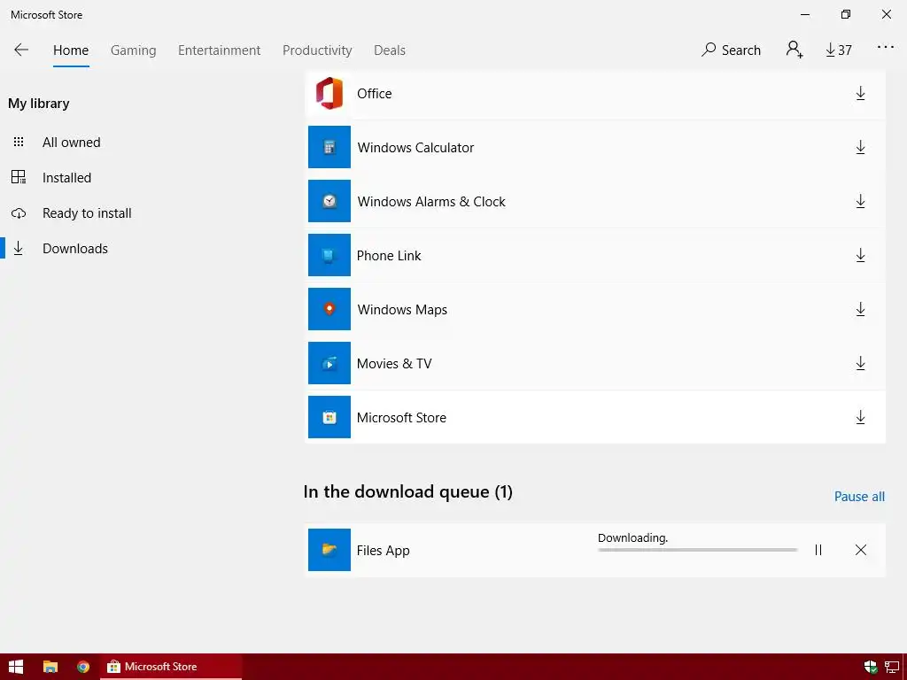Open File Explorer from the taskbar
The width and height of the screenshot is (907, 680).
[50, 667]
